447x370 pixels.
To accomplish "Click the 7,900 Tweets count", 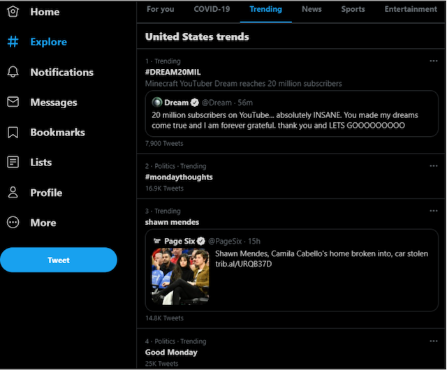I will coord(164,143).
